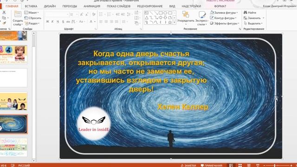Screen dimensions: 297x167
Task: Click the increase font size icon
Action: (x=82, y=14)
